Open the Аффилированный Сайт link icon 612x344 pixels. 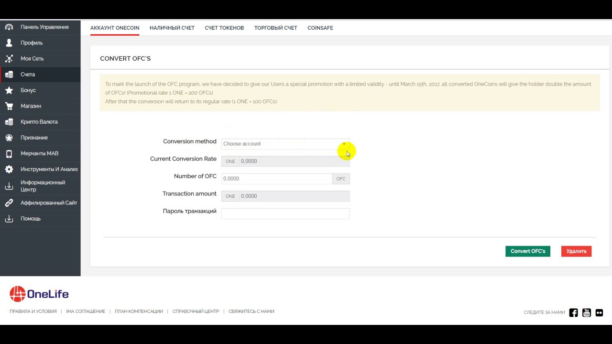pos(9,203)
